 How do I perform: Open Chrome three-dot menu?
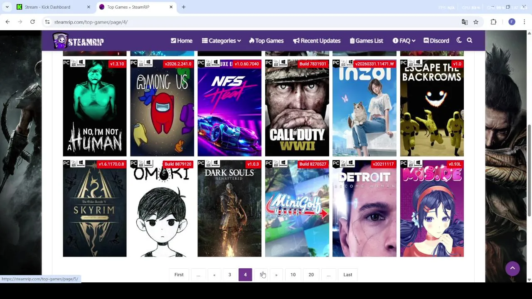tap(525, 22)
